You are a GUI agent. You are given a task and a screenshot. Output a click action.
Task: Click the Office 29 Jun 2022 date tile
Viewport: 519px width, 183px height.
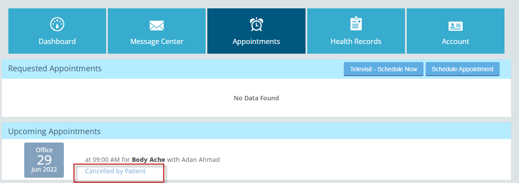[x=44, y=160]
